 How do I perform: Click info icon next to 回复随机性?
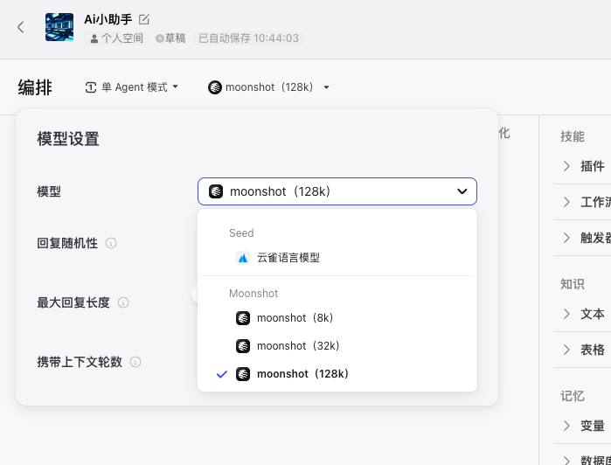111,243
